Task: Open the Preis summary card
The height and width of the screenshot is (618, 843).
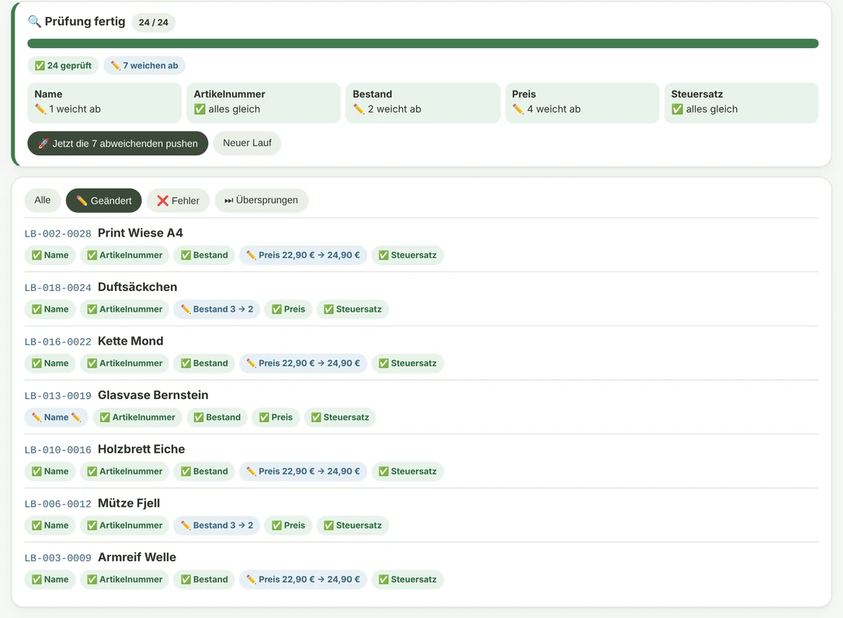Action: (x=582, y=103)
